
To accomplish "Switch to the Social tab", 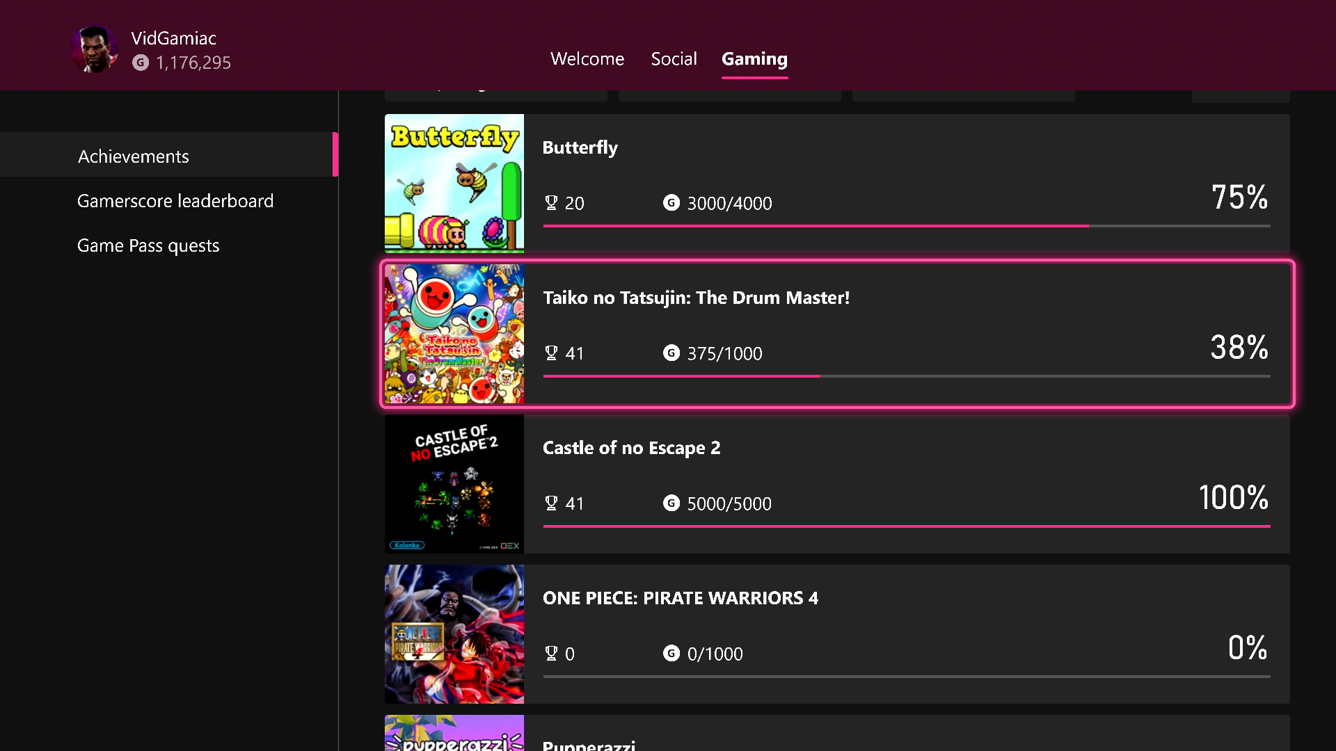I will coord(674,59).
